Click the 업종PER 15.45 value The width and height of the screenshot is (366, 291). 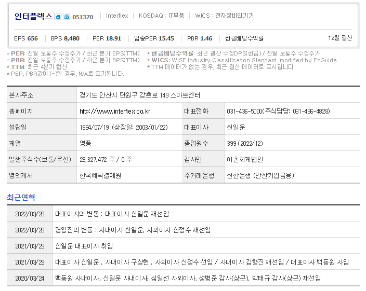coord(154,38)
